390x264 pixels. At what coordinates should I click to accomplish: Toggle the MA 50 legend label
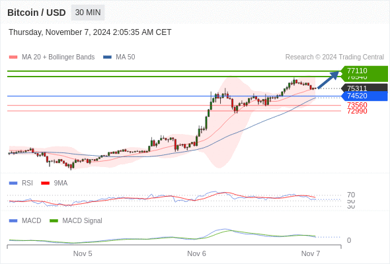[126, 57]
